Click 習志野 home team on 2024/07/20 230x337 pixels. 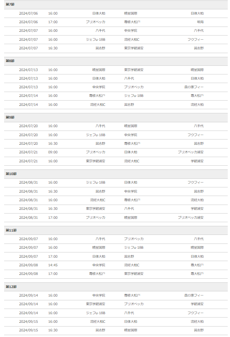click(100, 144)
